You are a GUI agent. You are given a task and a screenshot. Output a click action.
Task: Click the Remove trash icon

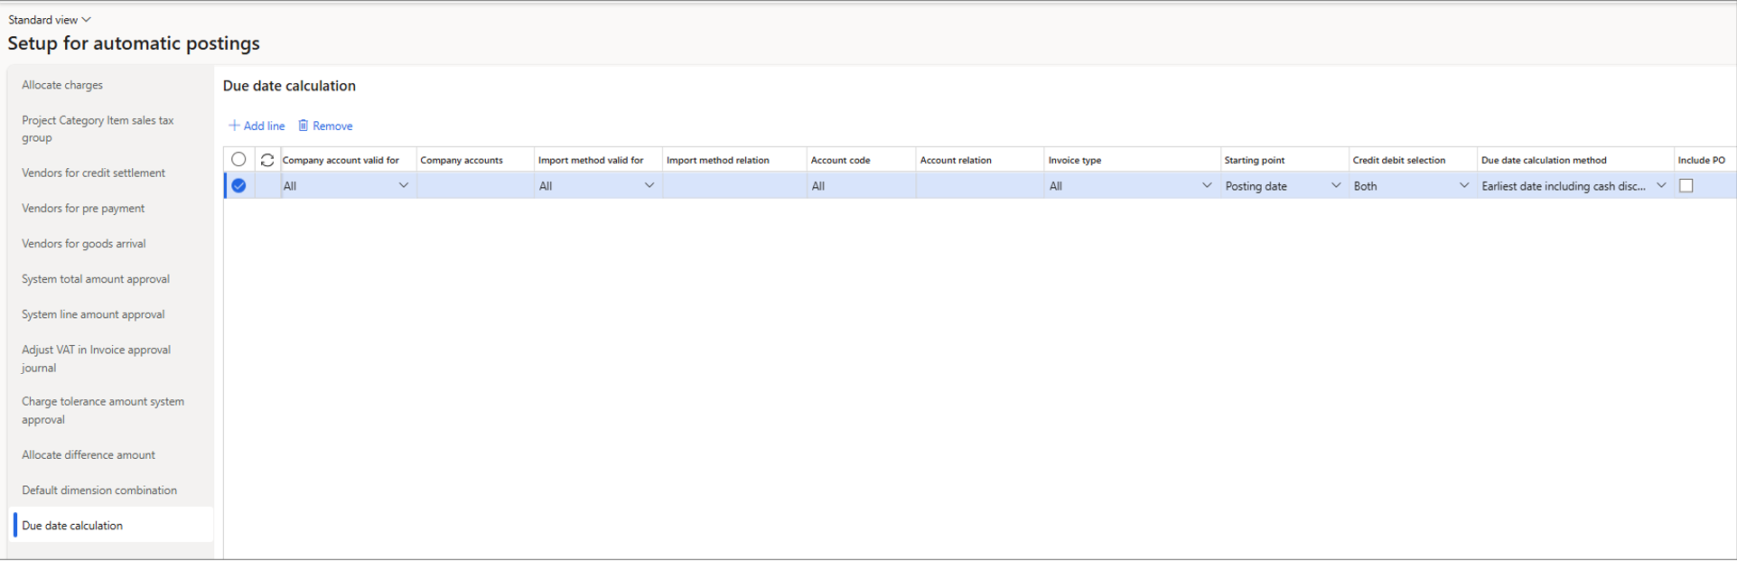point(304,126)
